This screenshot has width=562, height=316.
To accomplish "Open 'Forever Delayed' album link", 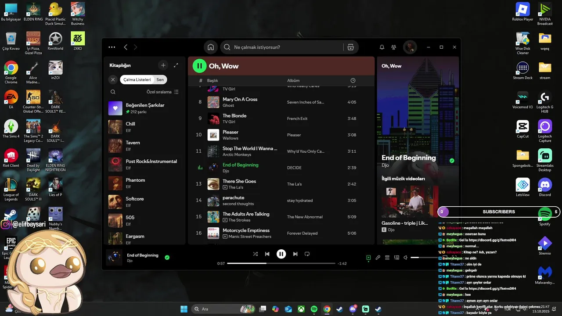I will click(302, 233).
